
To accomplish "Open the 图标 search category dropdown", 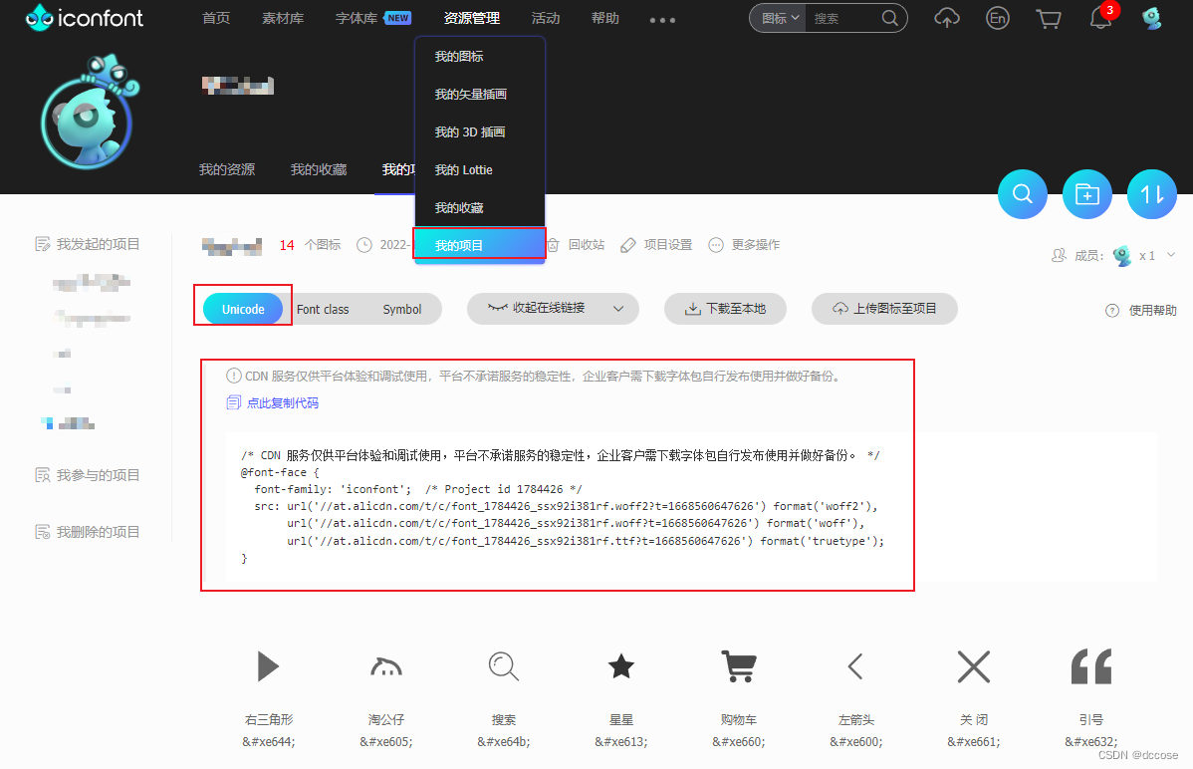I will click(x=778, y=18).
